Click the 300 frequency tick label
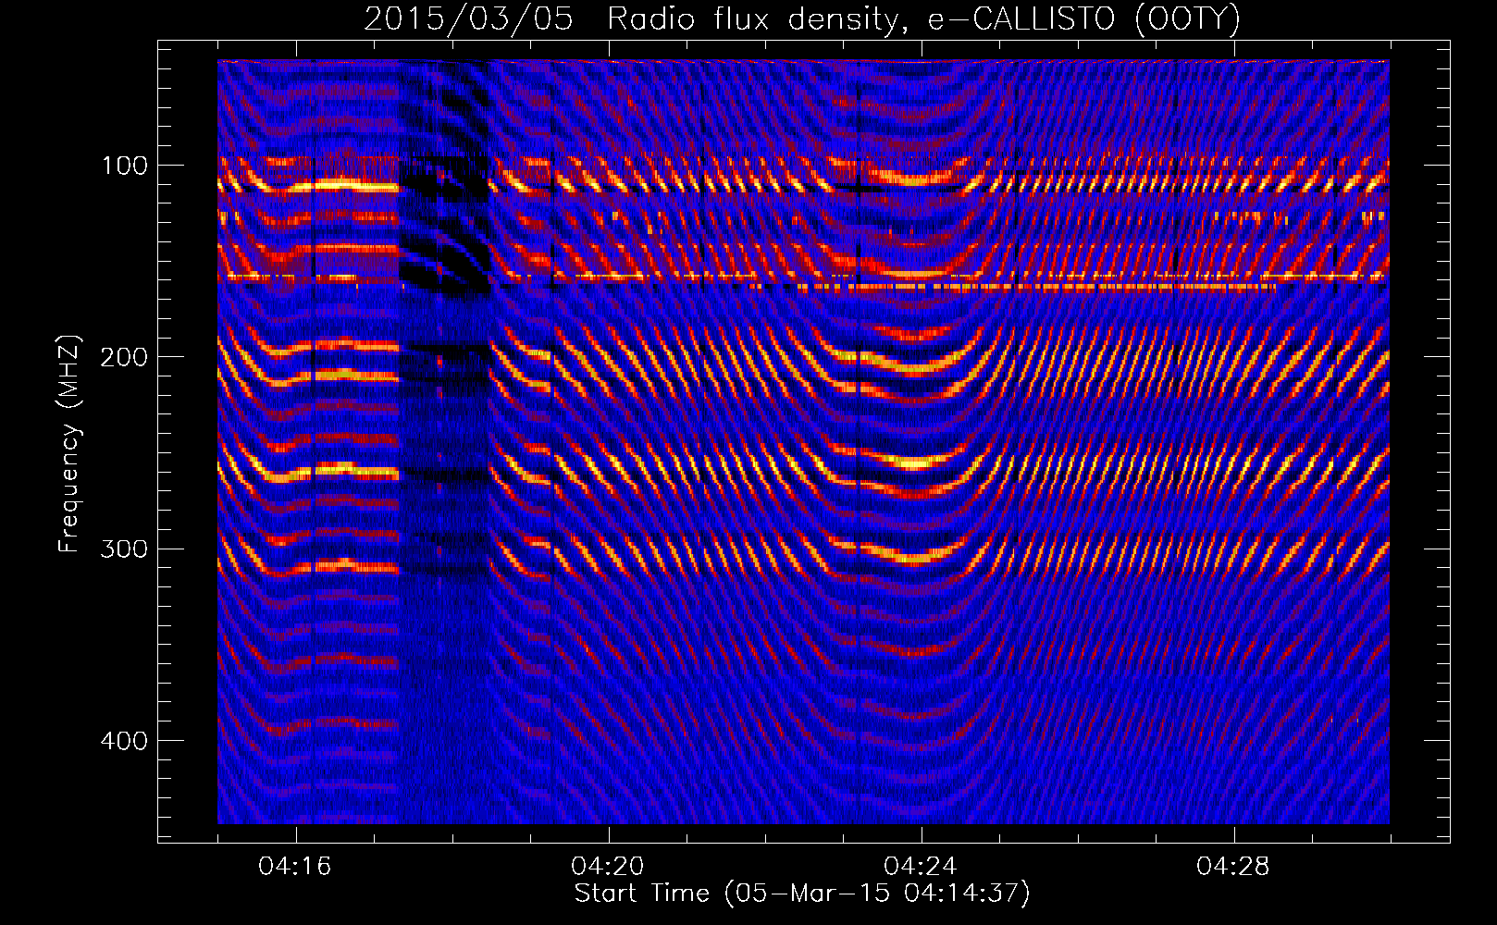1497x925 pixels. click(125, 549)
